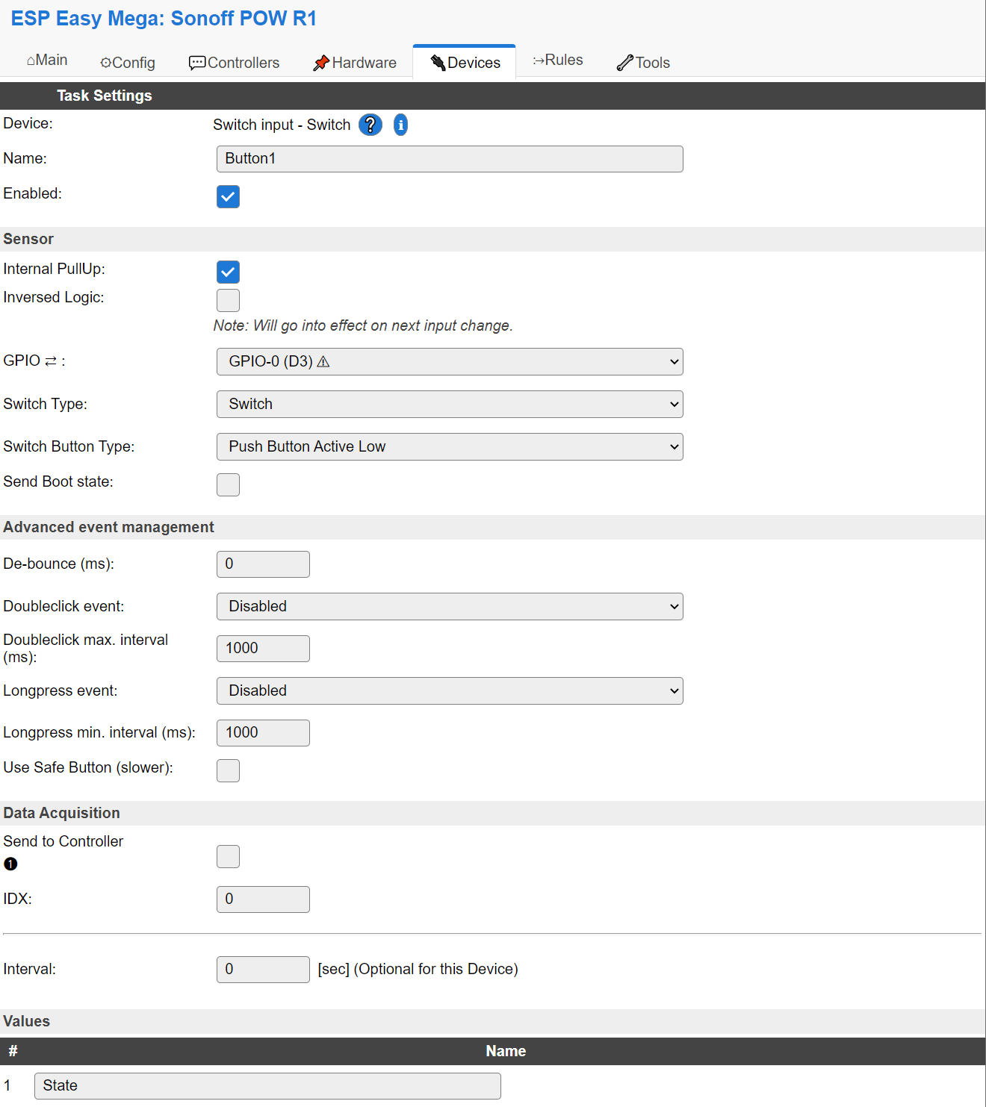Click the Interval seconds input field
This screenshot has width=986, height=1107.
pos(263,970)
